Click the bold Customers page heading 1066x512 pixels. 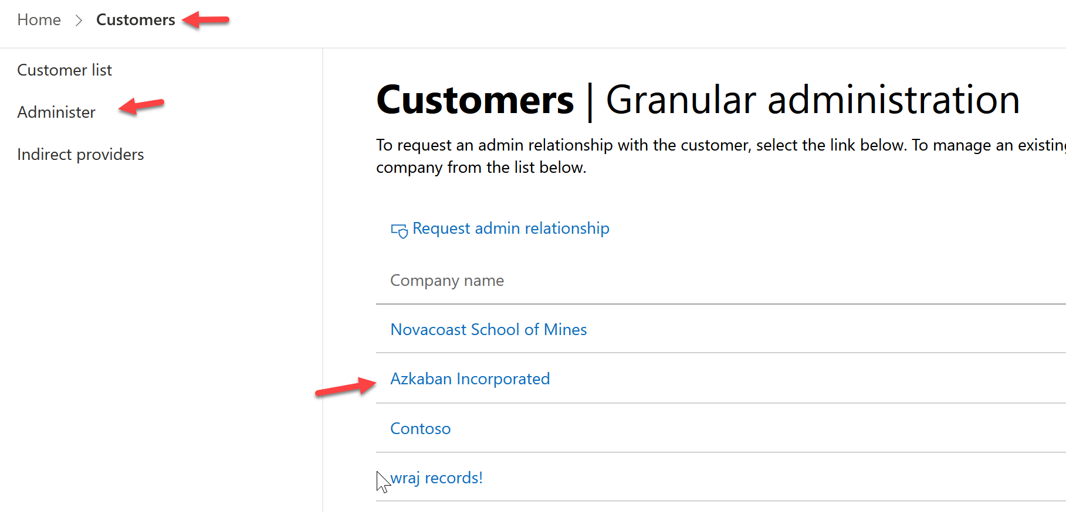pos(475,100)
